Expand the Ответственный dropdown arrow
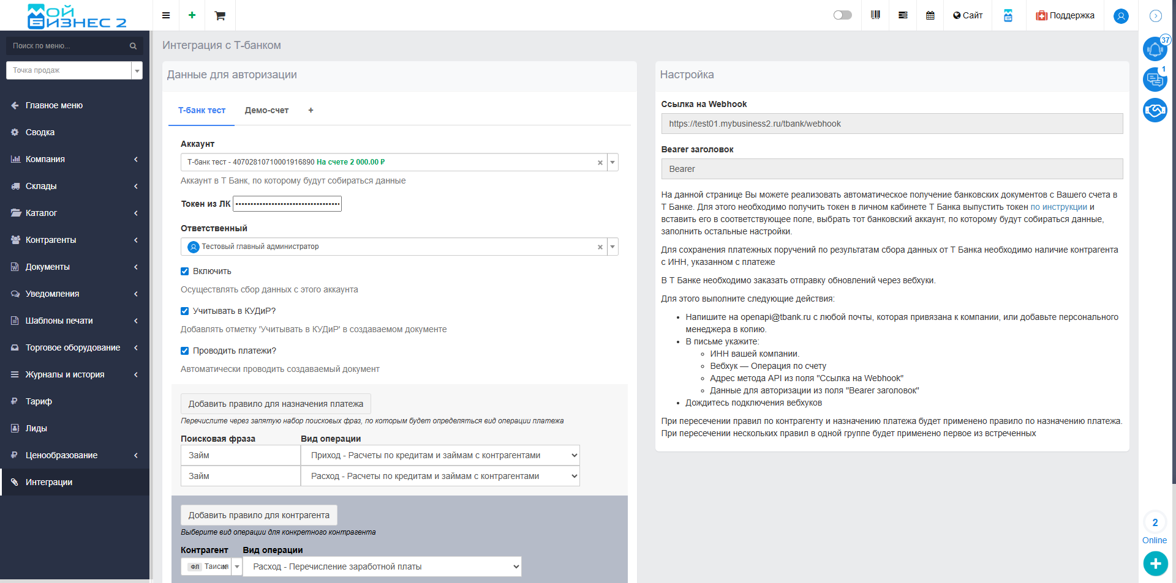The width and height of the screenshot is (1176, 583). pyautogui.click(x=612, y=247)
